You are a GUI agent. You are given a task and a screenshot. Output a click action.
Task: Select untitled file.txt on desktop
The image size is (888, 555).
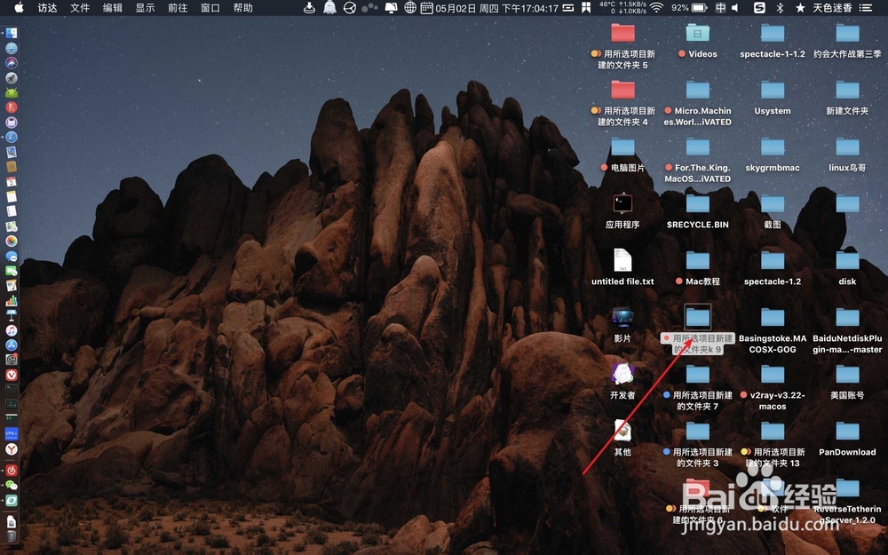tap(623, 267)
